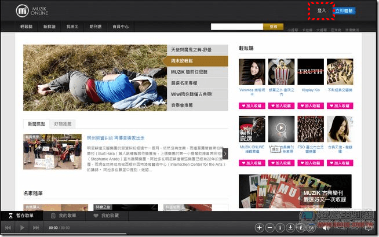Viewport: 379px width, 237px height.
Task: Click the minus icon in player bar
Action: (x=269, y=228)
